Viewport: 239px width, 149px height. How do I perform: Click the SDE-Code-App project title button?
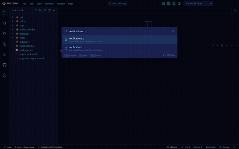click(x=118, y=3)
